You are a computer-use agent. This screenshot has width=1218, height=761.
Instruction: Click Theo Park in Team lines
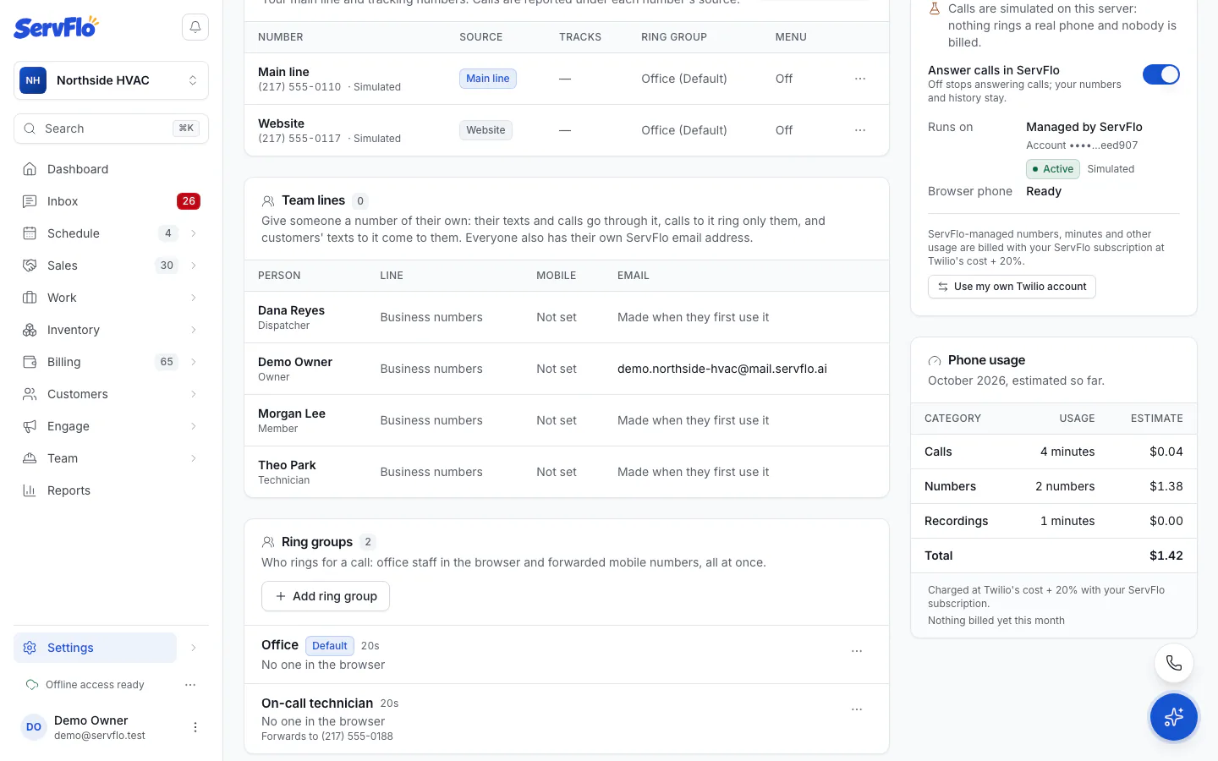[x=287, y=465]
